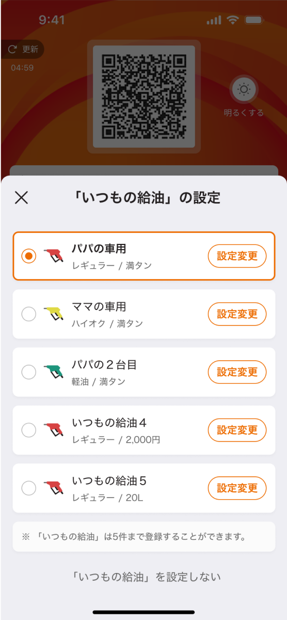
Task: Tap the red nozzle icon for いつもの給油４
Action: [54, 430]
